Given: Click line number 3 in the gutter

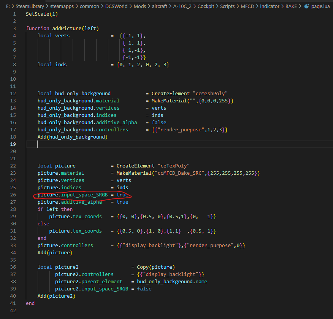Looking at the screenshot, I should (x=14, y=29).
